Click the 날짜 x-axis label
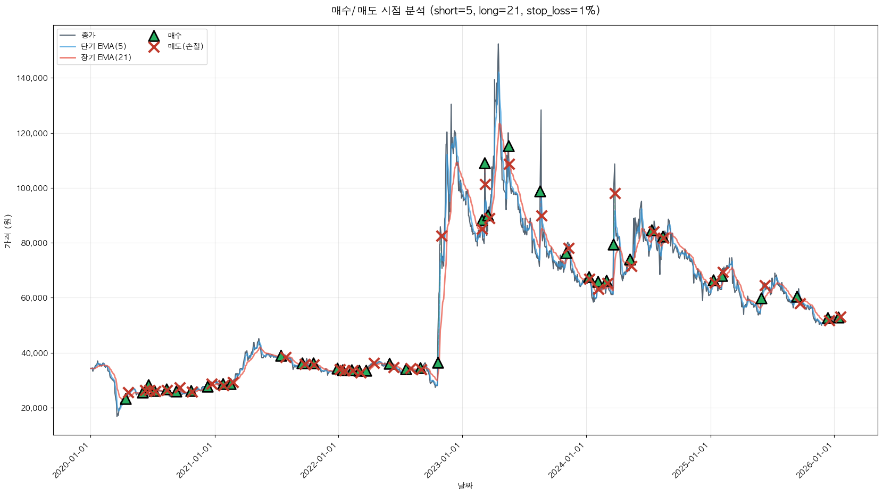Screen dimensions: 883x495 (x=465, y=485)
